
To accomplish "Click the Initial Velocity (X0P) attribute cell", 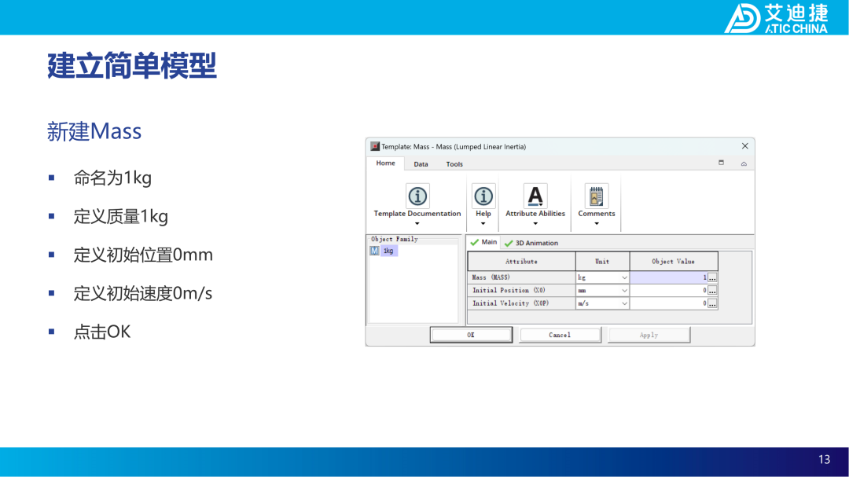I will click(521, 303).
